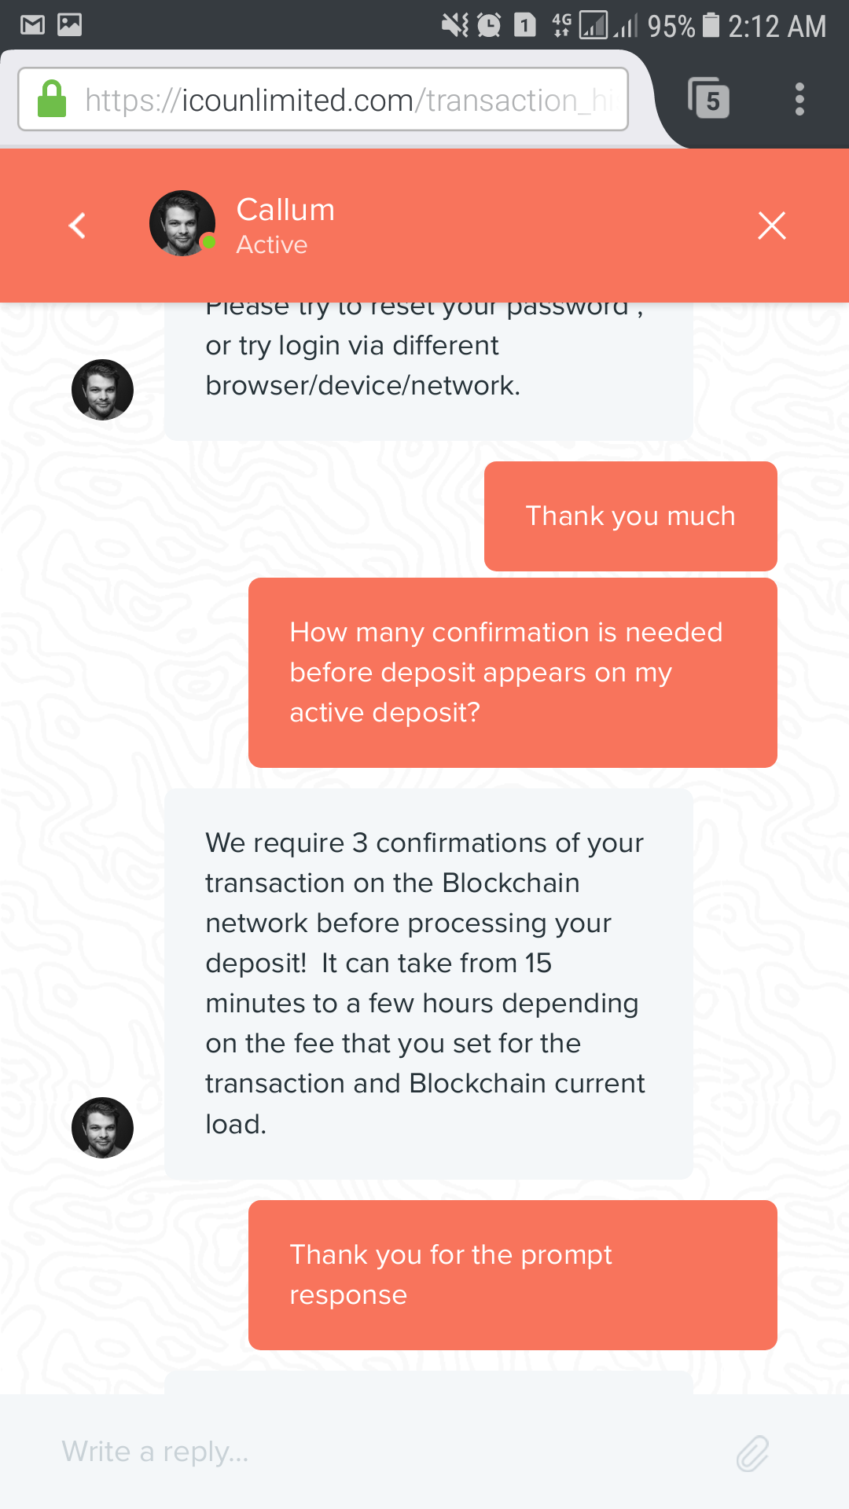This screenshot has width=849, height=1509.
Task: Close the chat with the X icon
Action: (x=771, y=226)
